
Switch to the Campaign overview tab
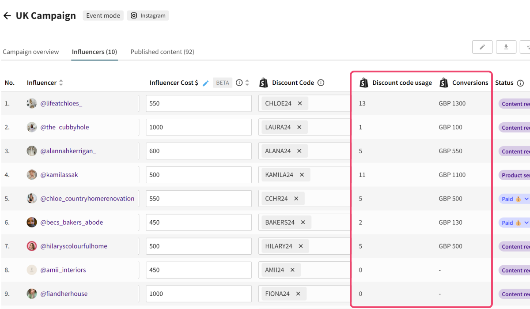[31, 52]
